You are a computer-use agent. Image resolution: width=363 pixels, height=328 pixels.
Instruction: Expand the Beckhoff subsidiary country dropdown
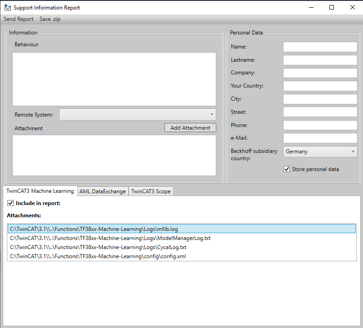[x=320, y=152]
